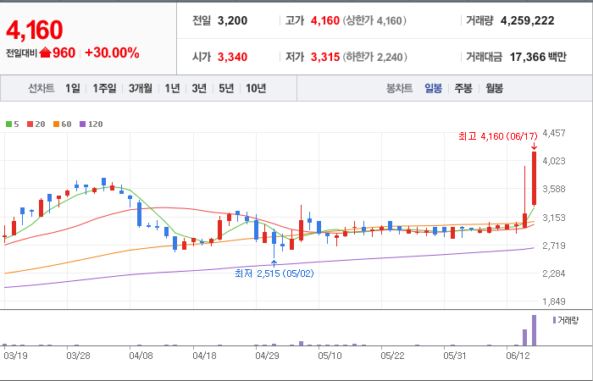Click the green 5-day moving average swatch
This screenshot has height=381, width=593.
click(x=8, y=124)
